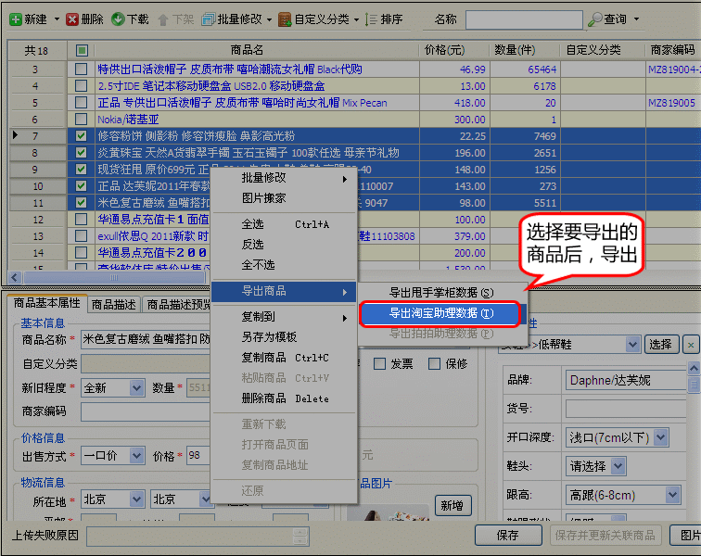Open the 出售方式 一口价 dropdown
The image size is (701, 556).
click(x=136, y=456)
